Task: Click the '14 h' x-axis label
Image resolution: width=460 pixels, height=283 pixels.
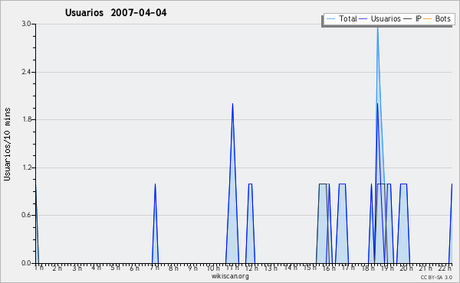Action: [291, 268]
